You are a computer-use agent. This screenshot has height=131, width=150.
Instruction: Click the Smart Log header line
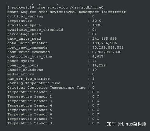pos(67,12)
